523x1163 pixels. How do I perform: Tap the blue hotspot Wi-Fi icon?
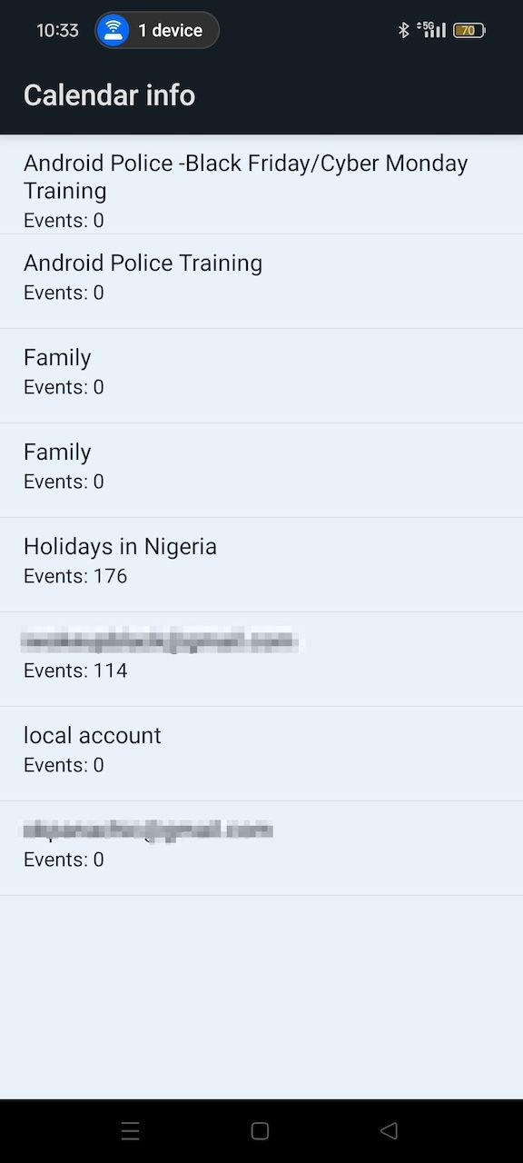coord(113,30)
